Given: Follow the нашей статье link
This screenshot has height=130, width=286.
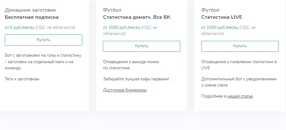Looking at the screenshot, I should 240,96.
